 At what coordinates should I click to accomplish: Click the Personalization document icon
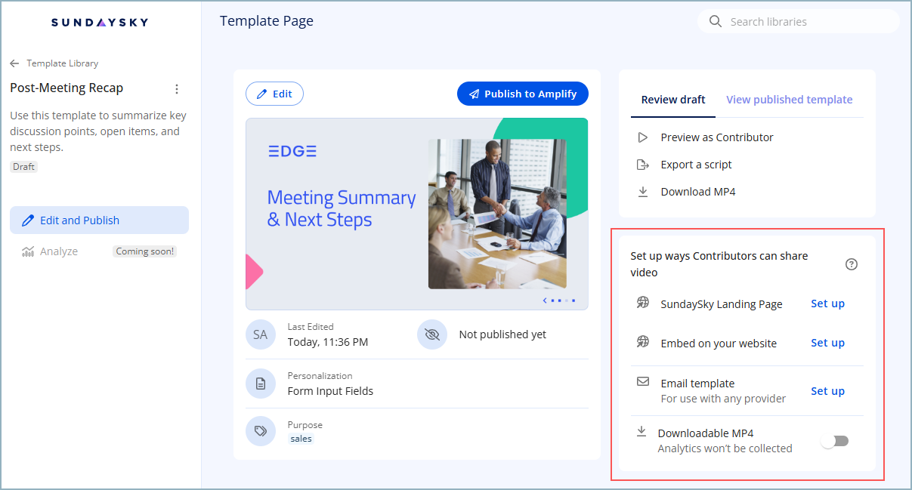pyautogui.click(x=261, y=384)
